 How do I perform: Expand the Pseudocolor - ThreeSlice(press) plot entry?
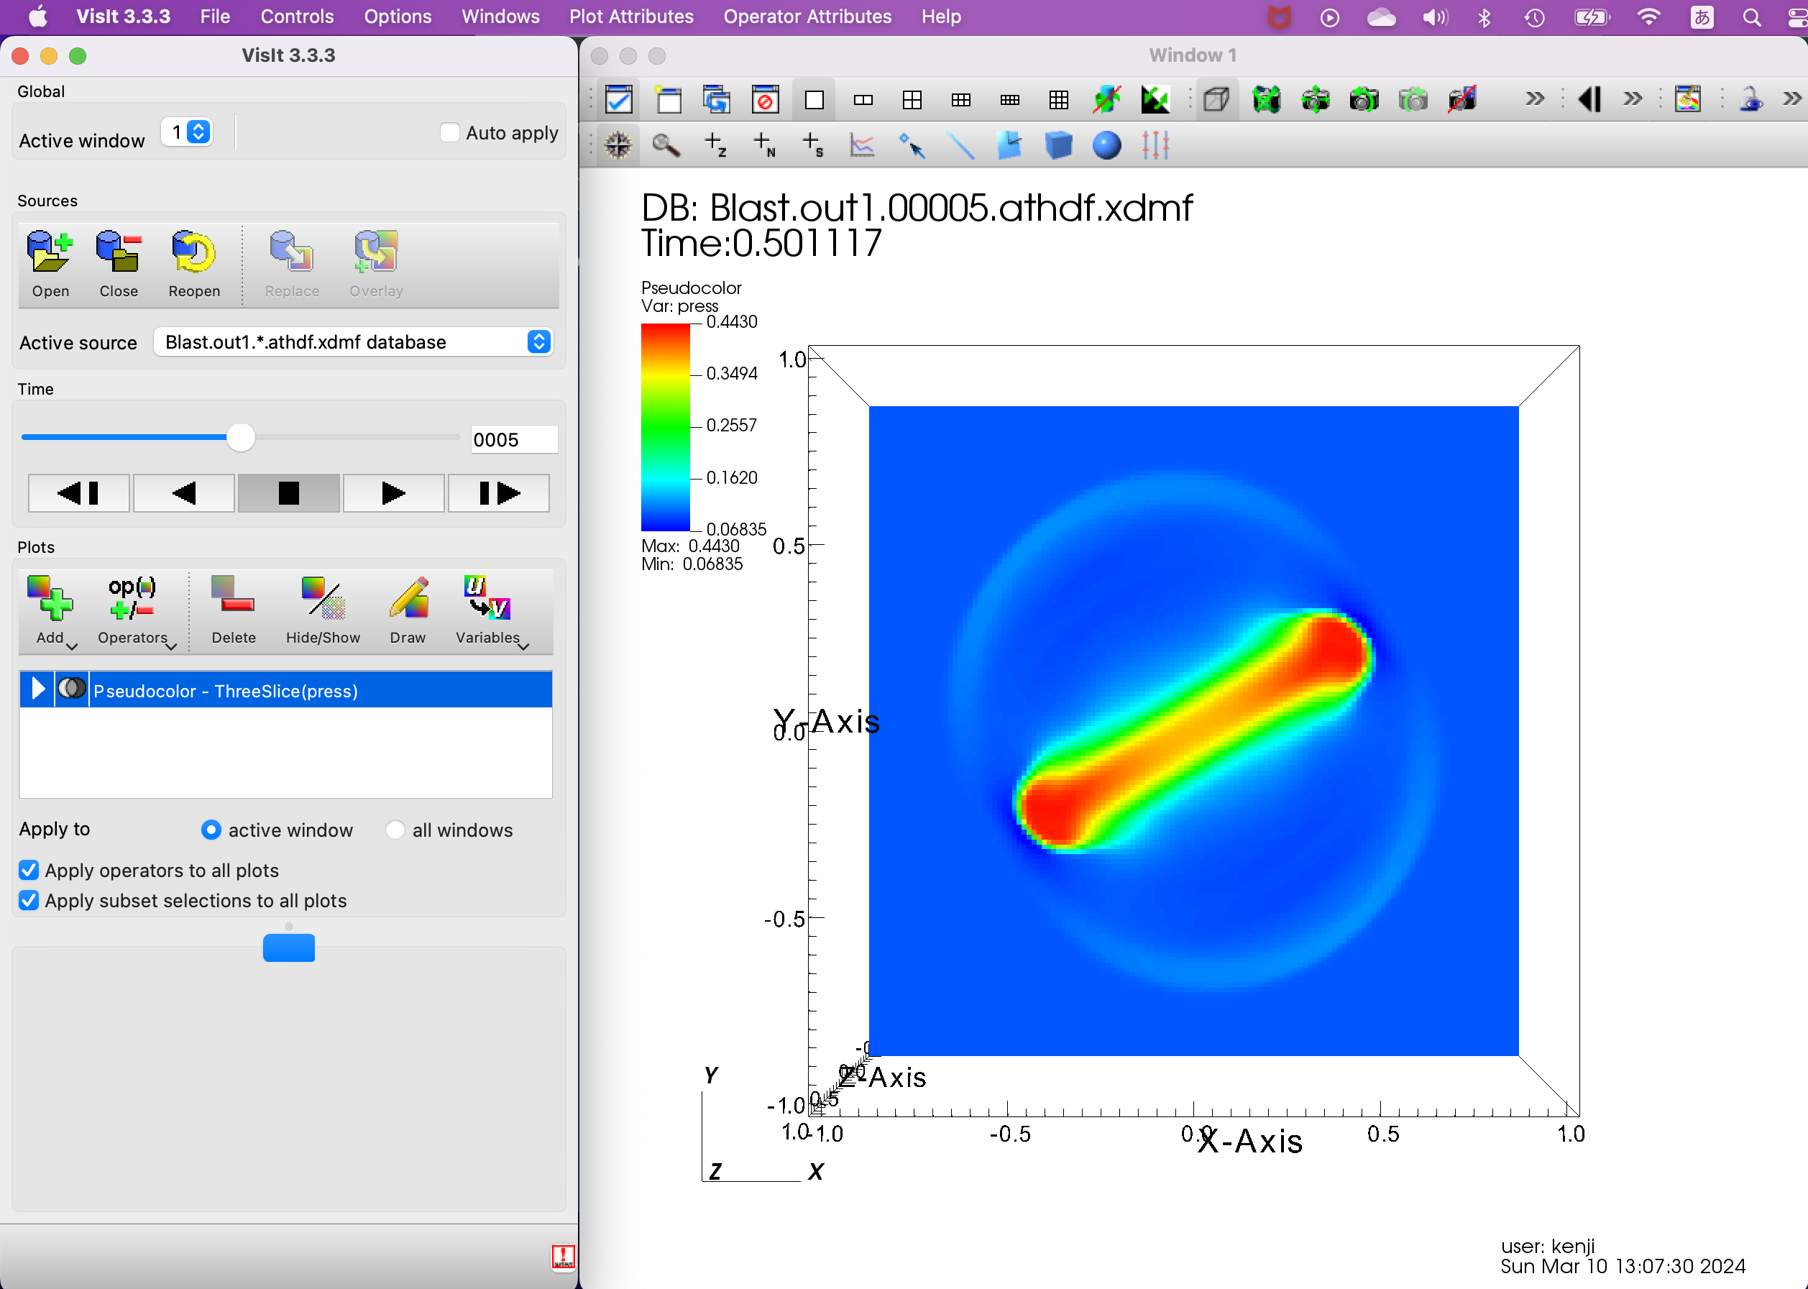click(37, 689)
